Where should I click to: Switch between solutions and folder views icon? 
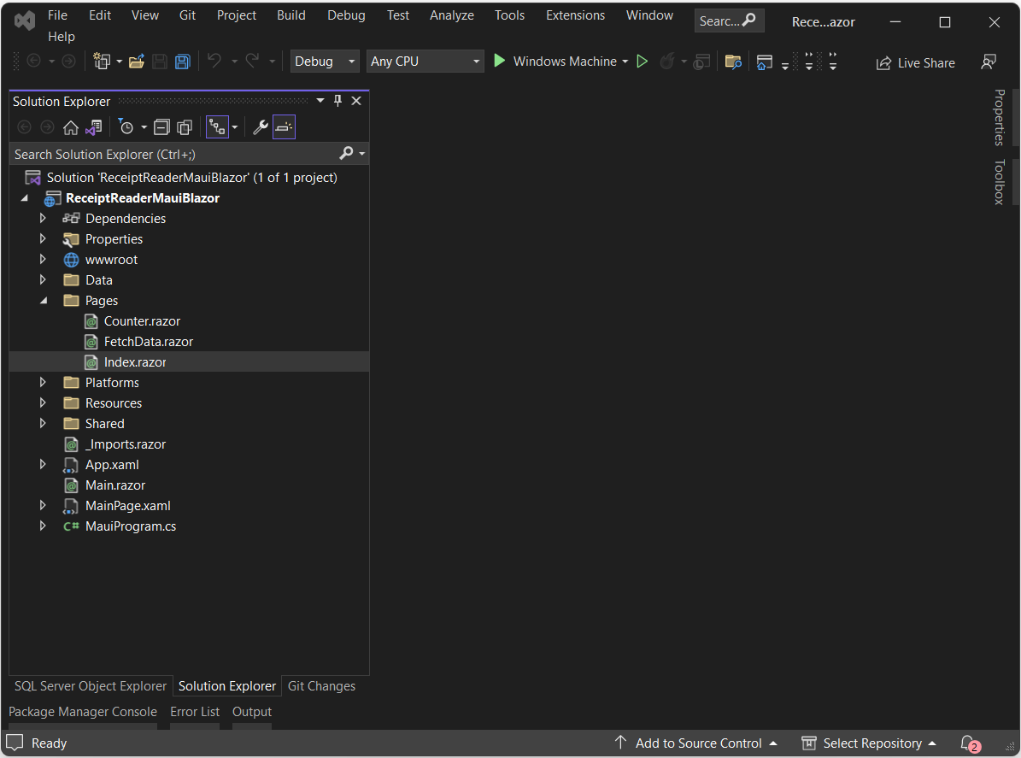[94, 127]
